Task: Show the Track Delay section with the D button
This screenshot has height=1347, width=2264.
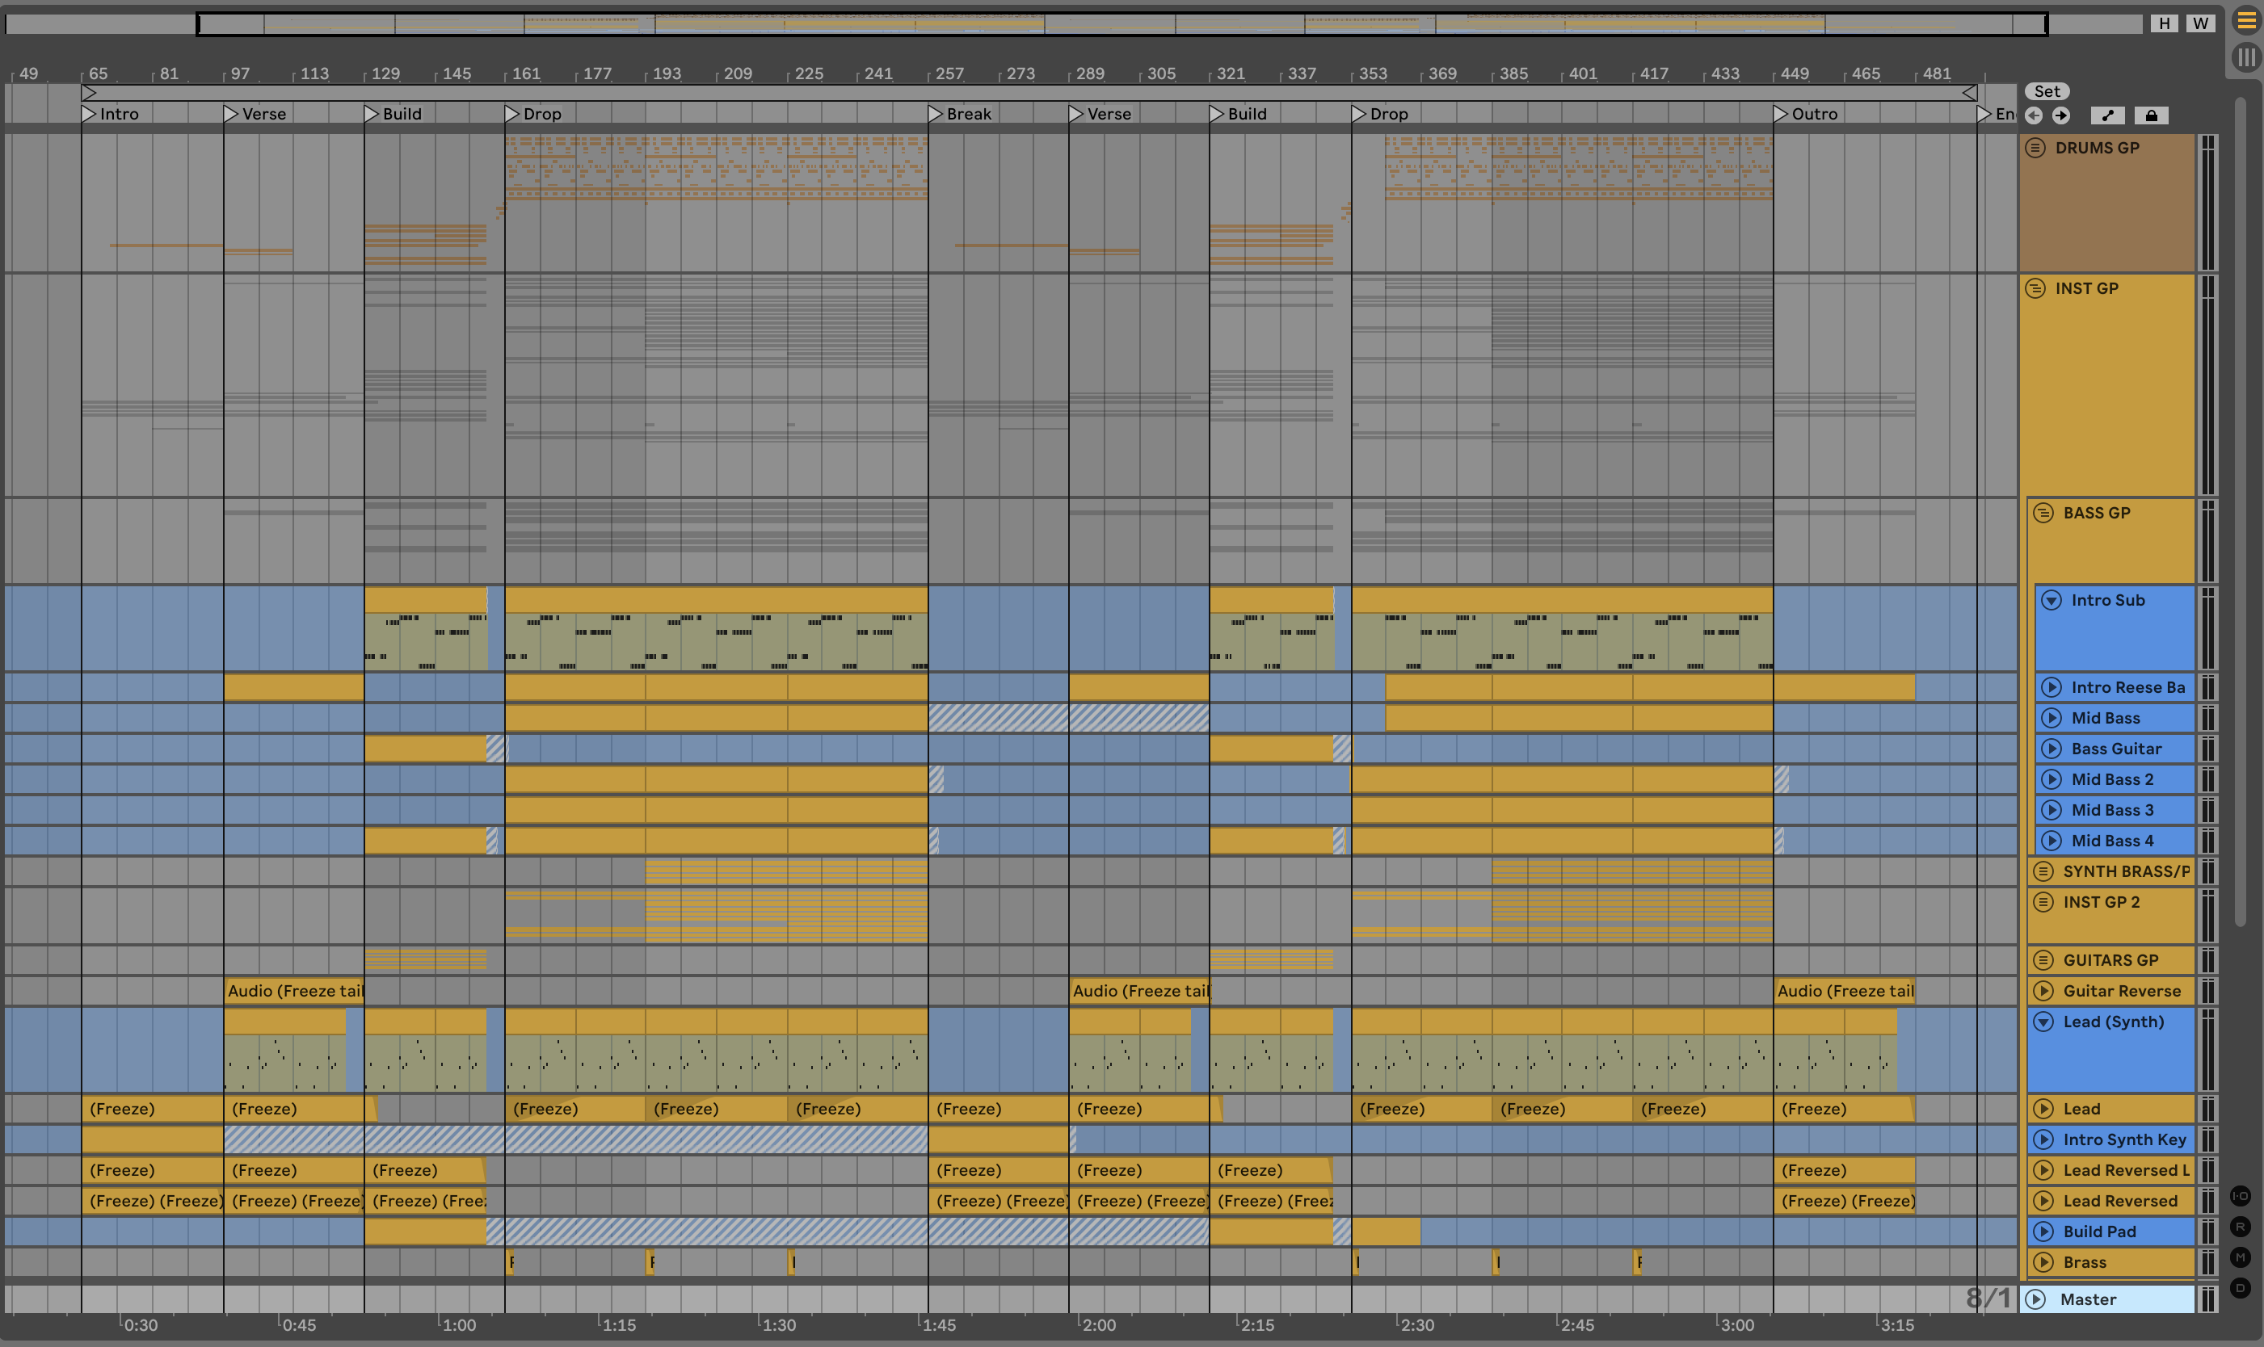Action: click(2241, 1287)
